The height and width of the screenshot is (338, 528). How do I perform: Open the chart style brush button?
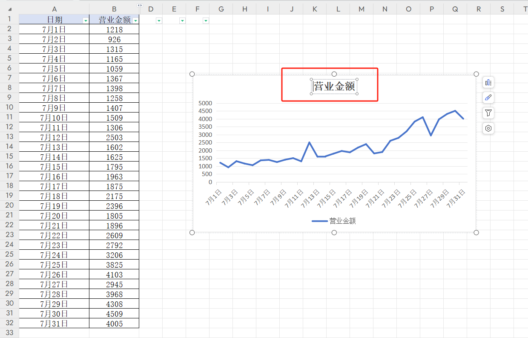click(488, 98)
